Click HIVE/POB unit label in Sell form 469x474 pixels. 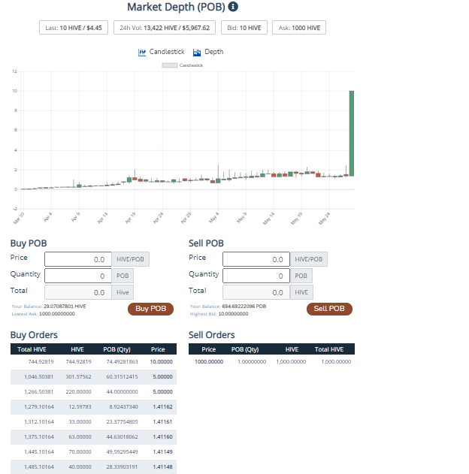(x=308, y=259)
